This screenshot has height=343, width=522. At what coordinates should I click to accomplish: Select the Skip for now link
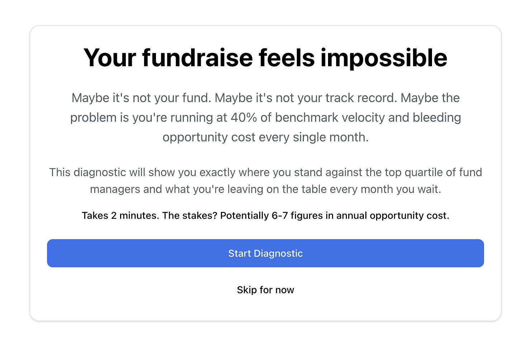[x=265, y=290]
